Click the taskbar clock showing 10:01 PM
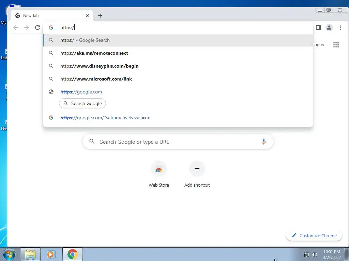Viewport: 349px width, 261px height. [332, 255]
